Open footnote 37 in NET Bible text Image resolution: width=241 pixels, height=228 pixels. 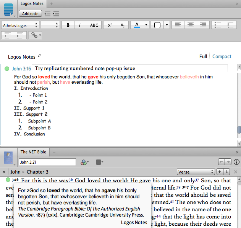[197, 180]
